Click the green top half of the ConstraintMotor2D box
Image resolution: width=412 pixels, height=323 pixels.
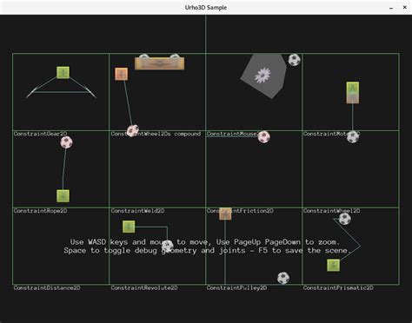(353, 87)
